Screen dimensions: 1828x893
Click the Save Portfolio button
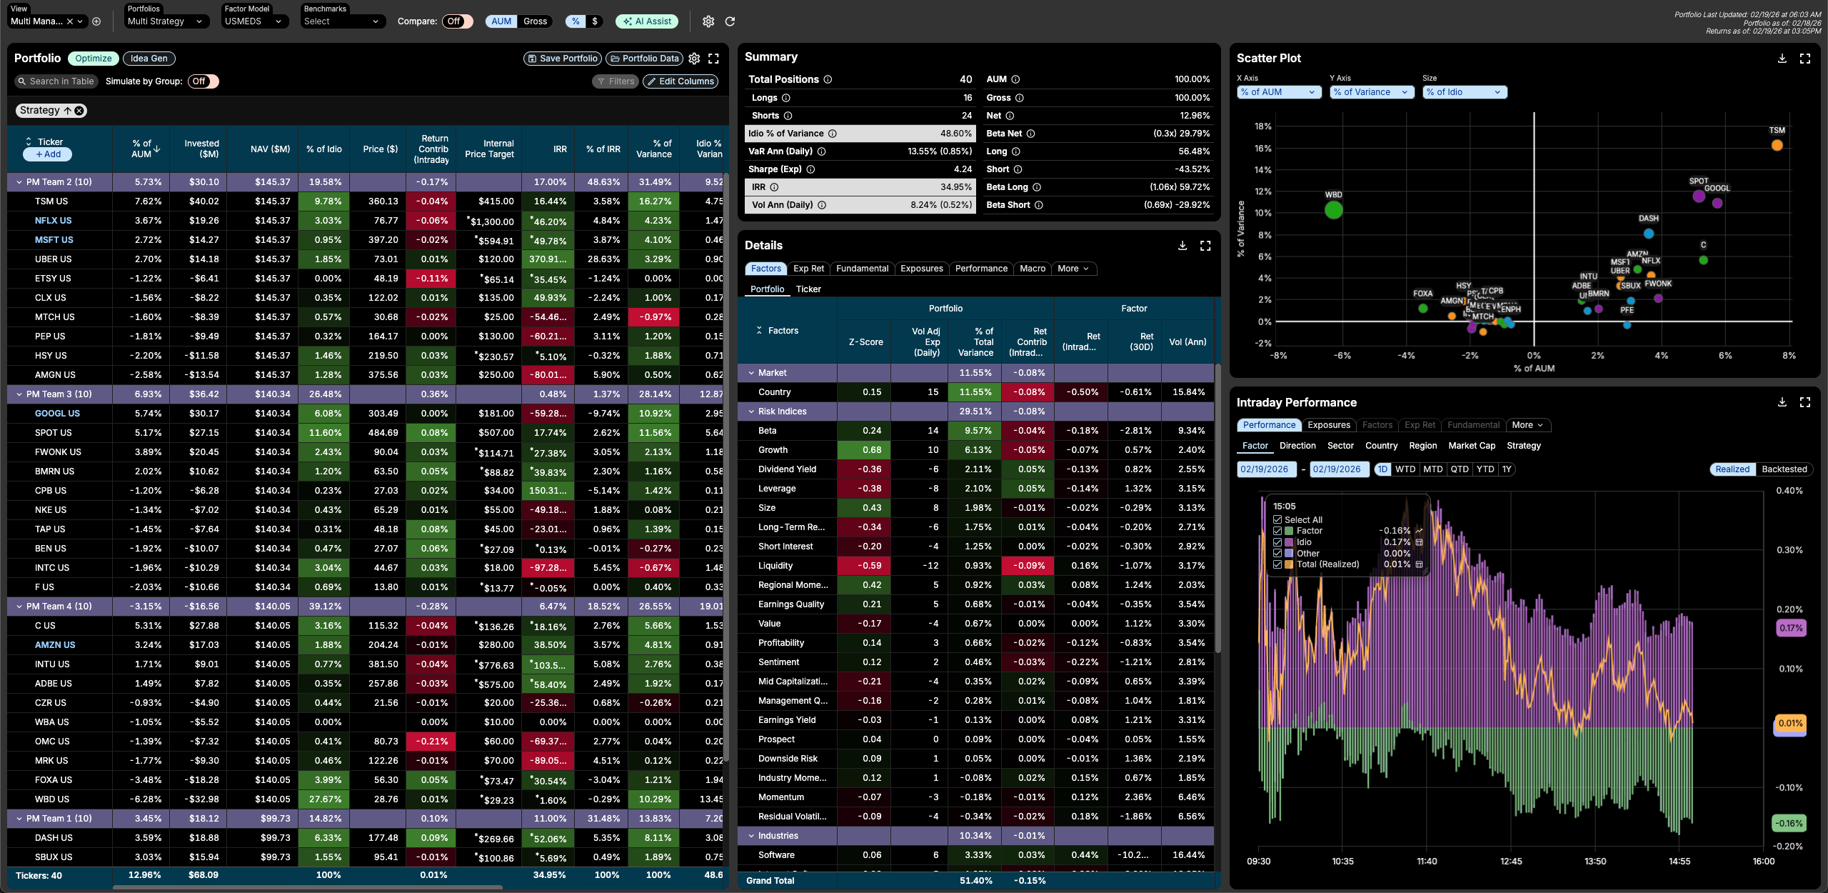point(563,59)
